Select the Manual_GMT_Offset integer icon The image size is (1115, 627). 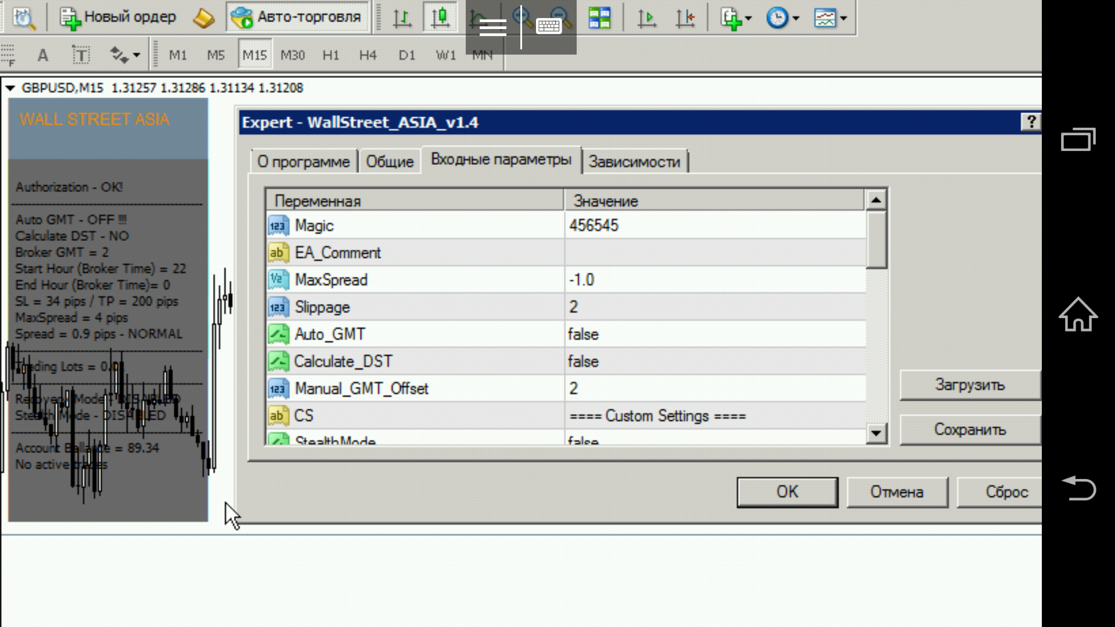point(278,388)
